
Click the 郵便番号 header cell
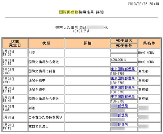click(x=124, y=46)
